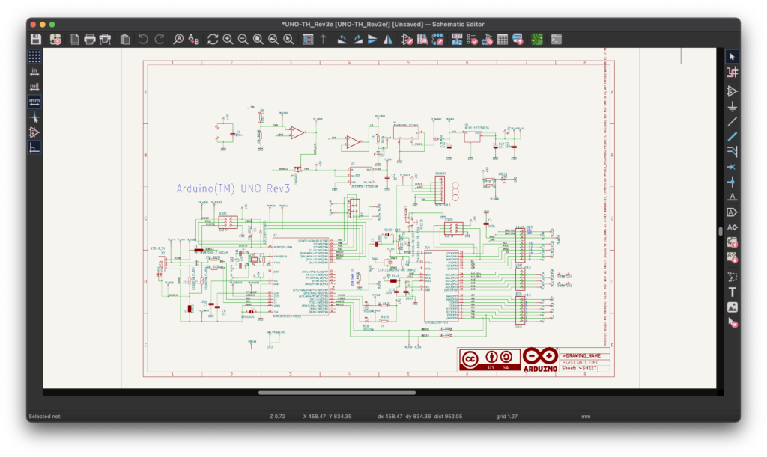Viewport: 767px width, 457px height.
Task: Select the Add Junction tool
Action: pyautogui.click(x=733, y=182)
